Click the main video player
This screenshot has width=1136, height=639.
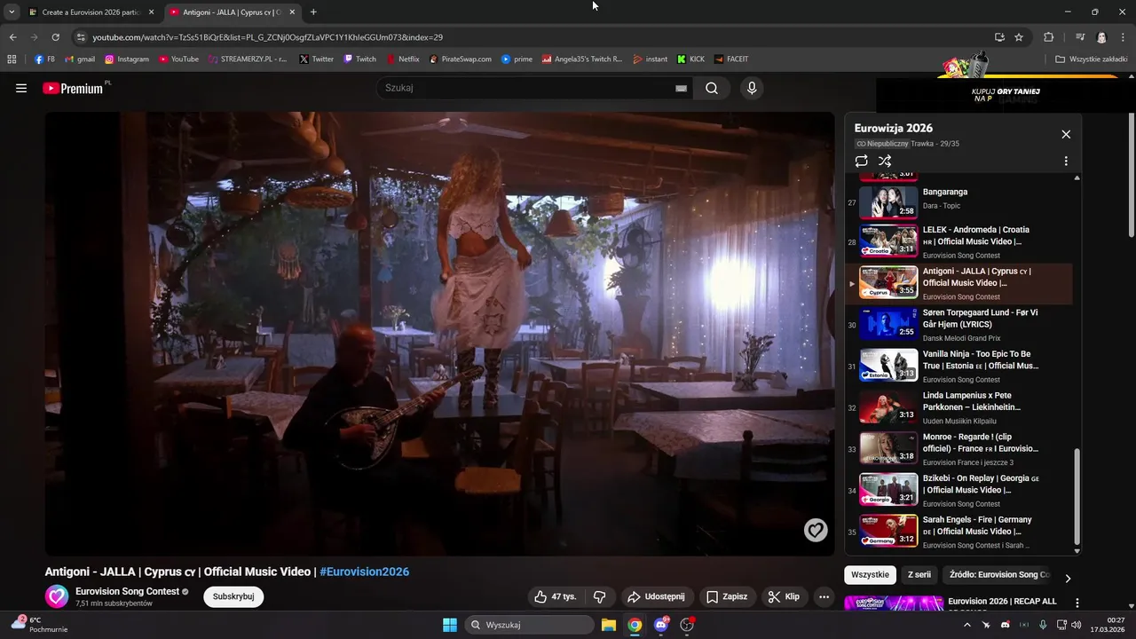point(440,334)
